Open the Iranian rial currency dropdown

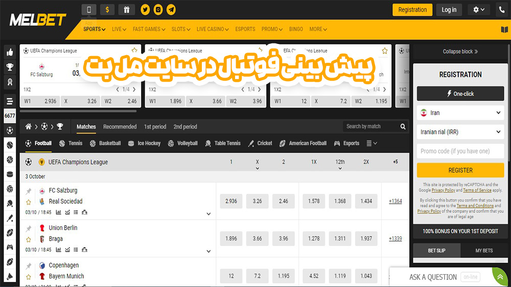(460, 132)
